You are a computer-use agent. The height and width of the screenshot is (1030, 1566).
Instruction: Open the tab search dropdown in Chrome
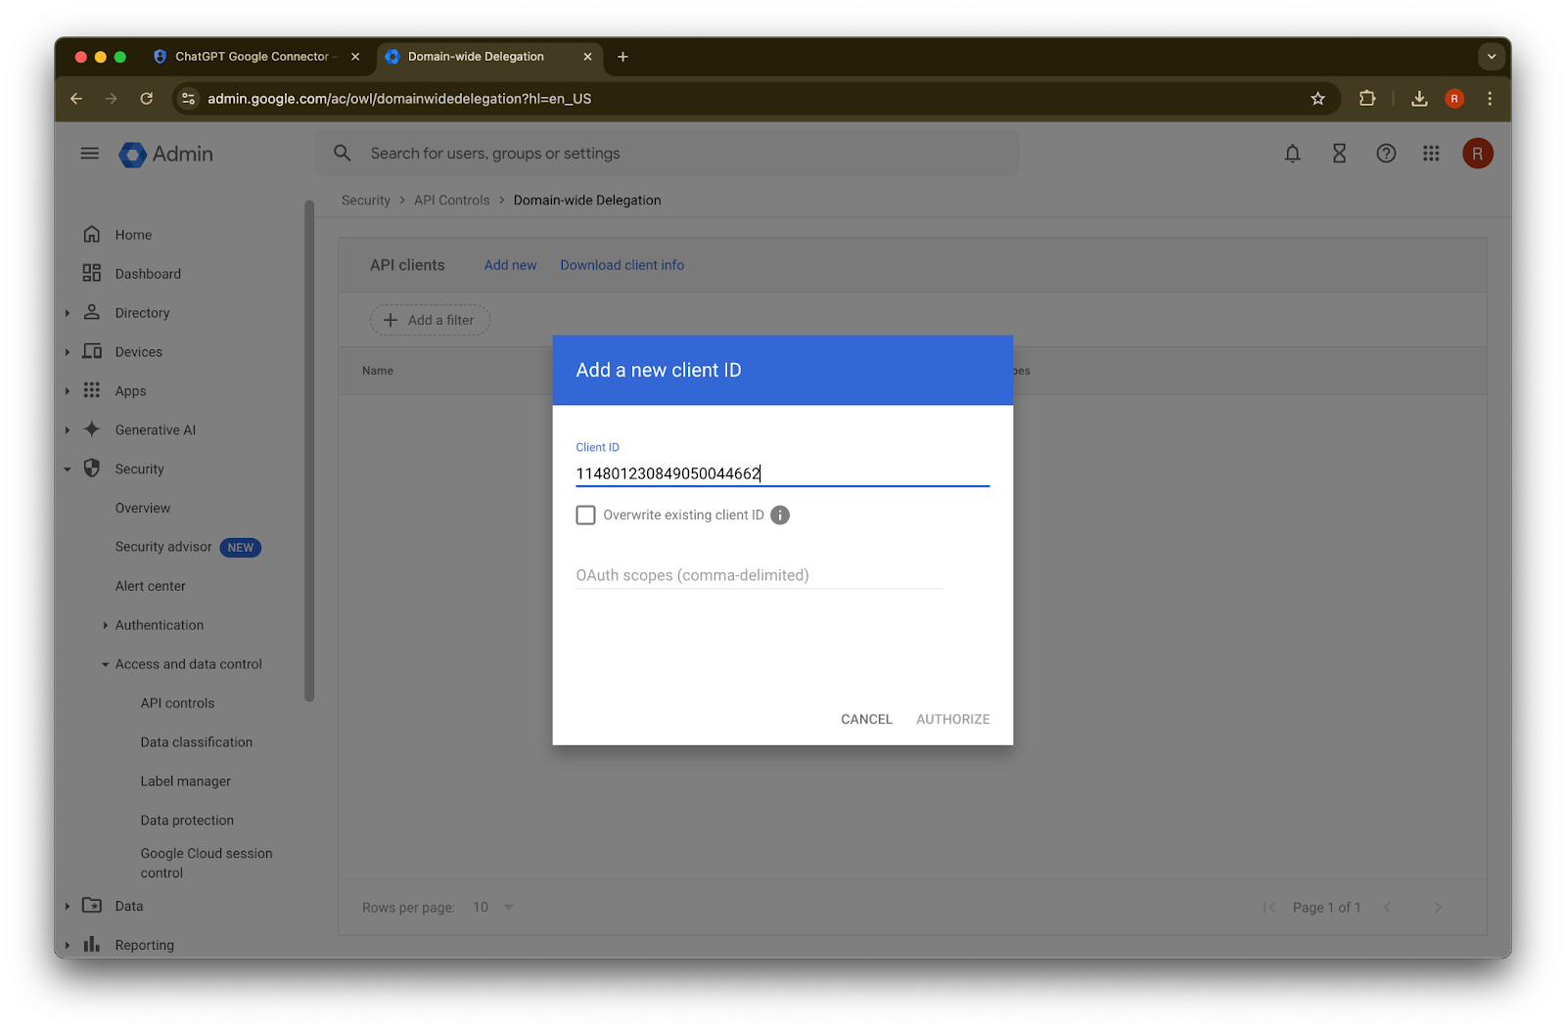1492,57
